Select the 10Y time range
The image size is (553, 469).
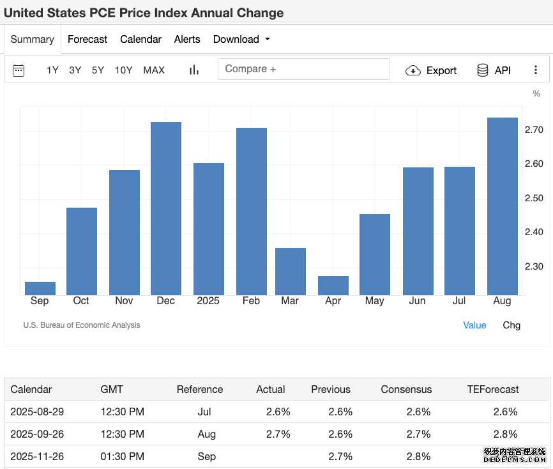(124, 70)
